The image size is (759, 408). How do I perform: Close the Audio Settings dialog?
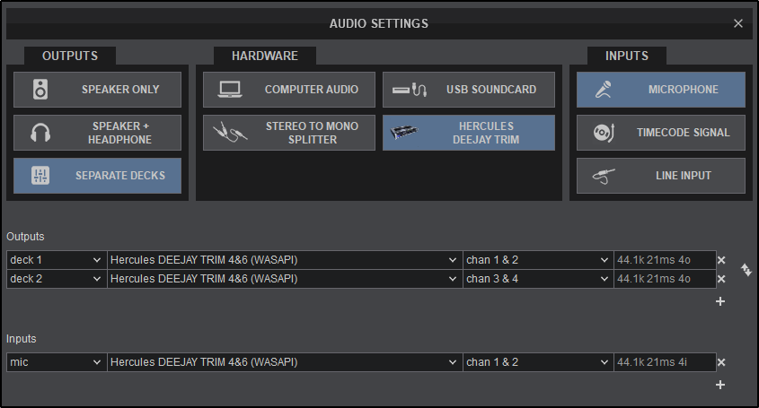(x=738, y=23)
